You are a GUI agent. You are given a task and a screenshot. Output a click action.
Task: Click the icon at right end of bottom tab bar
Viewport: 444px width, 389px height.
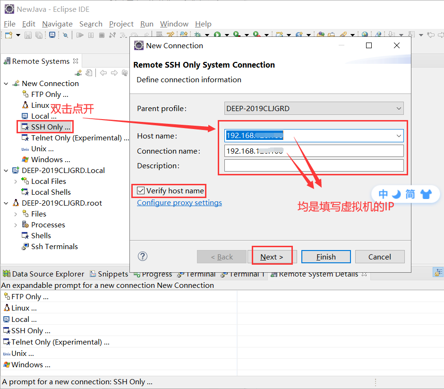click(438, 273)
